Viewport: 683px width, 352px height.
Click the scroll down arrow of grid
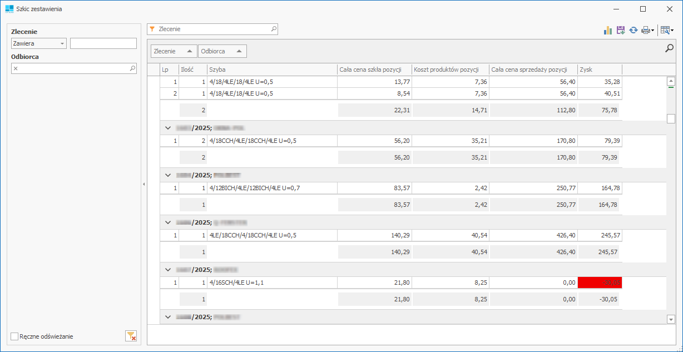(x=670, y=319)
